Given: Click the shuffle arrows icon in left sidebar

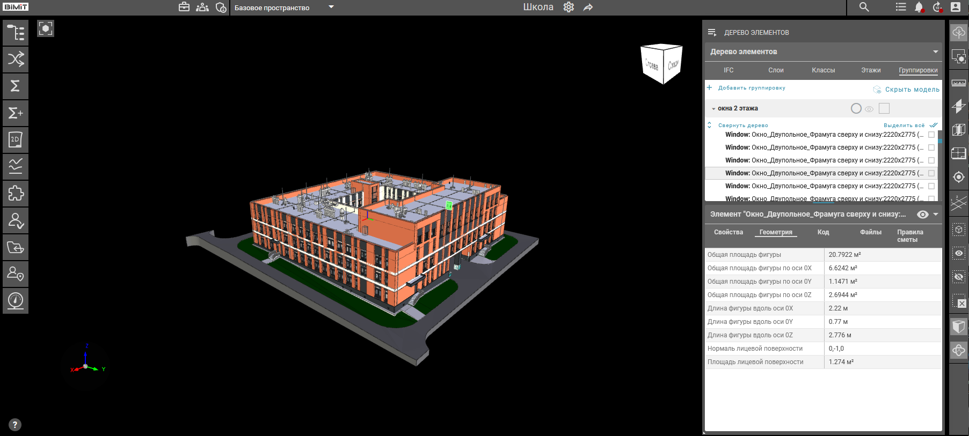Looking at the screenshot, I should pos(16,59).
